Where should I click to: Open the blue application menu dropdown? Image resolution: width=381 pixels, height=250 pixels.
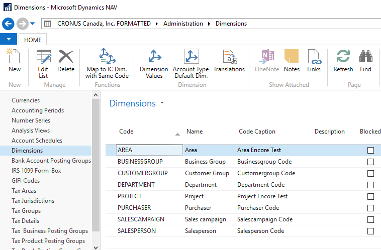pos(9,39)
